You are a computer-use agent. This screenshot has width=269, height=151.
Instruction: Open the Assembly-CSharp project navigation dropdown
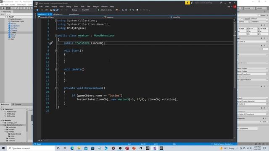(70, 17)
